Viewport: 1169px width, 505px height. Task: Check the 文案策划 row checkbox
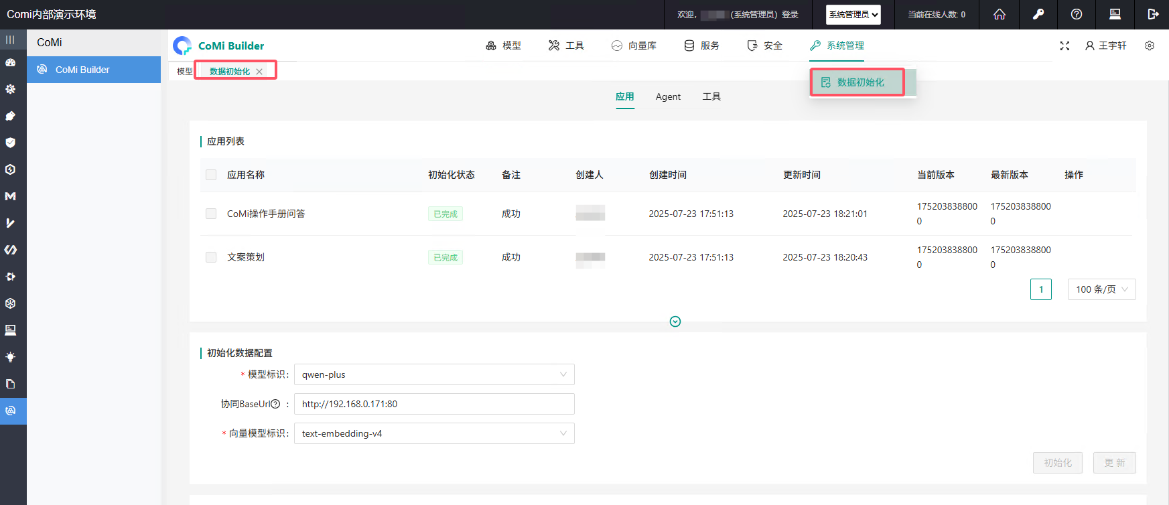tap(211, 257)
